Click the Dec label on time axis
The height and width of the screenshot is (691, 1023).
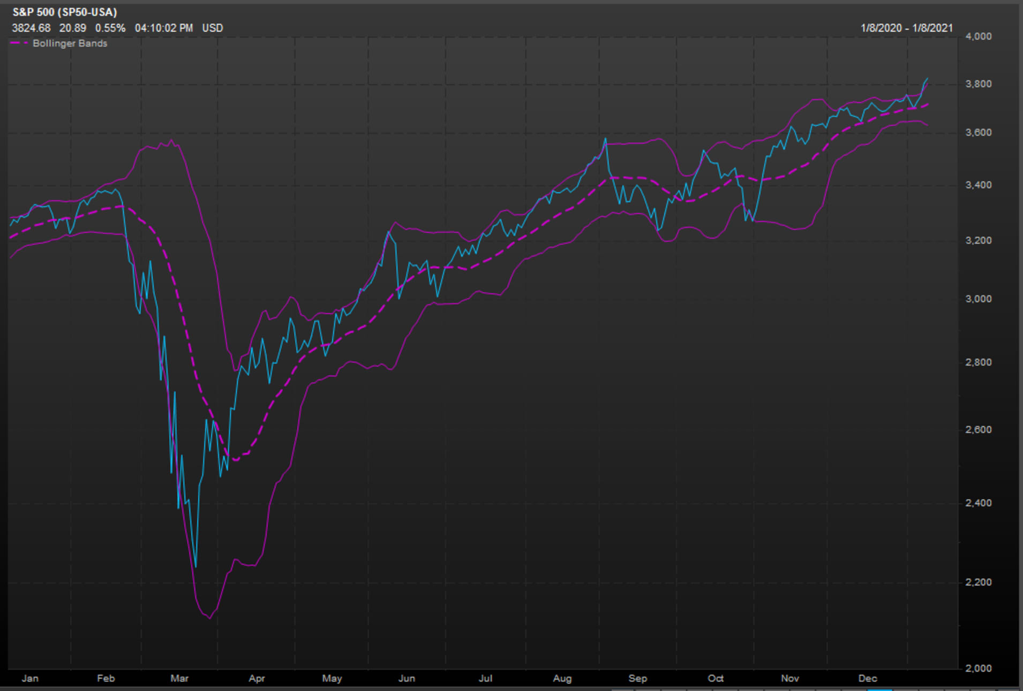[x=868, y=678]
